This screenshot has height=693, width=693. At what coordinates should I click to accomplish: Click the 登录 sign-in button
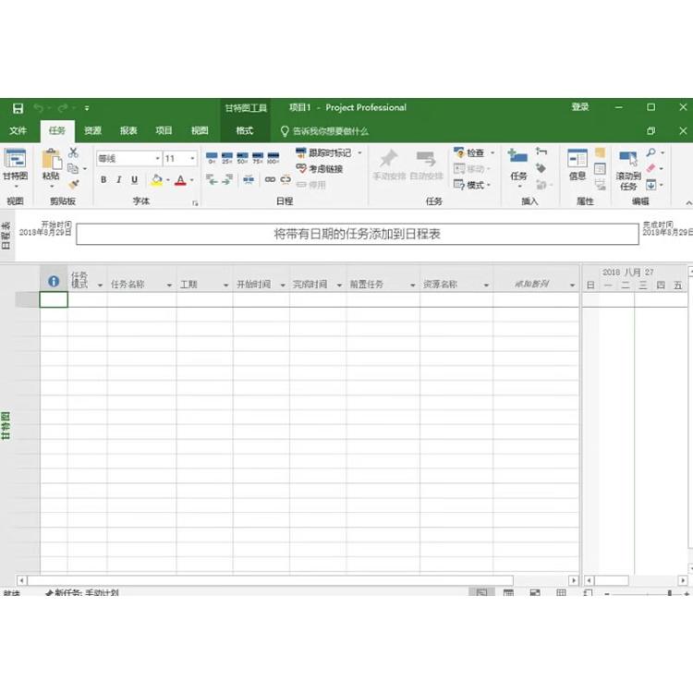tap(579, 107)
